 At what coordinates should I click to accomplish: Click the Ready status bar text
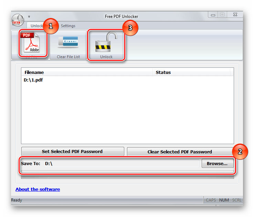(x=17, y=200)
